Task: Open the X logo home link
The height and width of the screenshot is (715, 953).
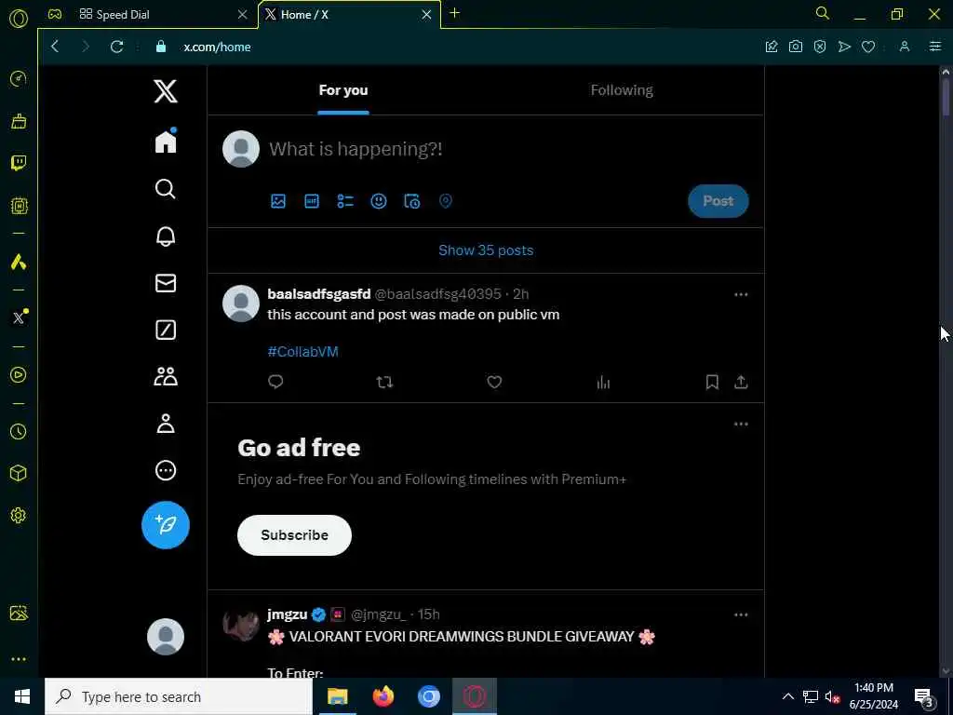Action: click(x=166, y=92)
